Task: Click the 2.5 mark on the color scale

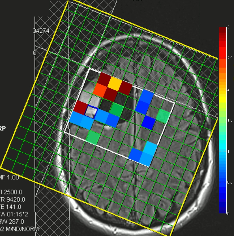Action: (228, 58)
